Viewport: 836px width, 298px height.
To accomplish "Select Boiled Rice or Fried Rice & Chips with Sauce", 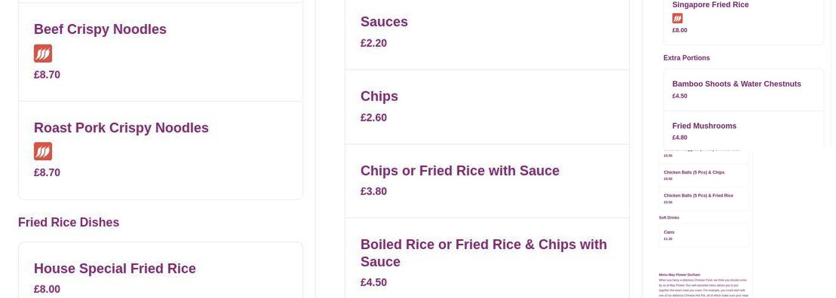I will [x=484, y=253].
